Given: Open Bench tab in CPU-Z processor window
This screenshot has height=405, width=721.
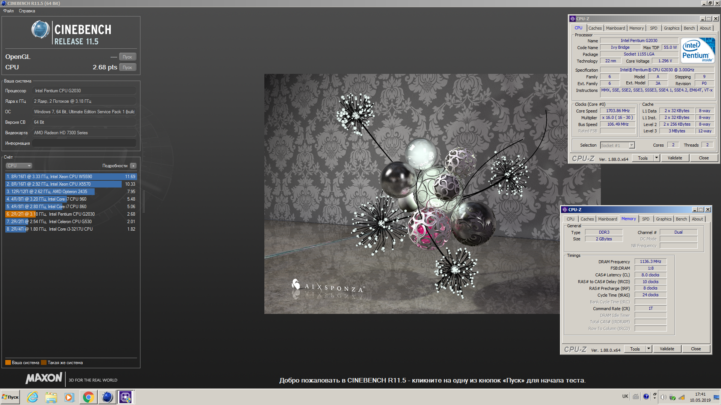Looking at the screenshot, I should [x=689, y=28].
